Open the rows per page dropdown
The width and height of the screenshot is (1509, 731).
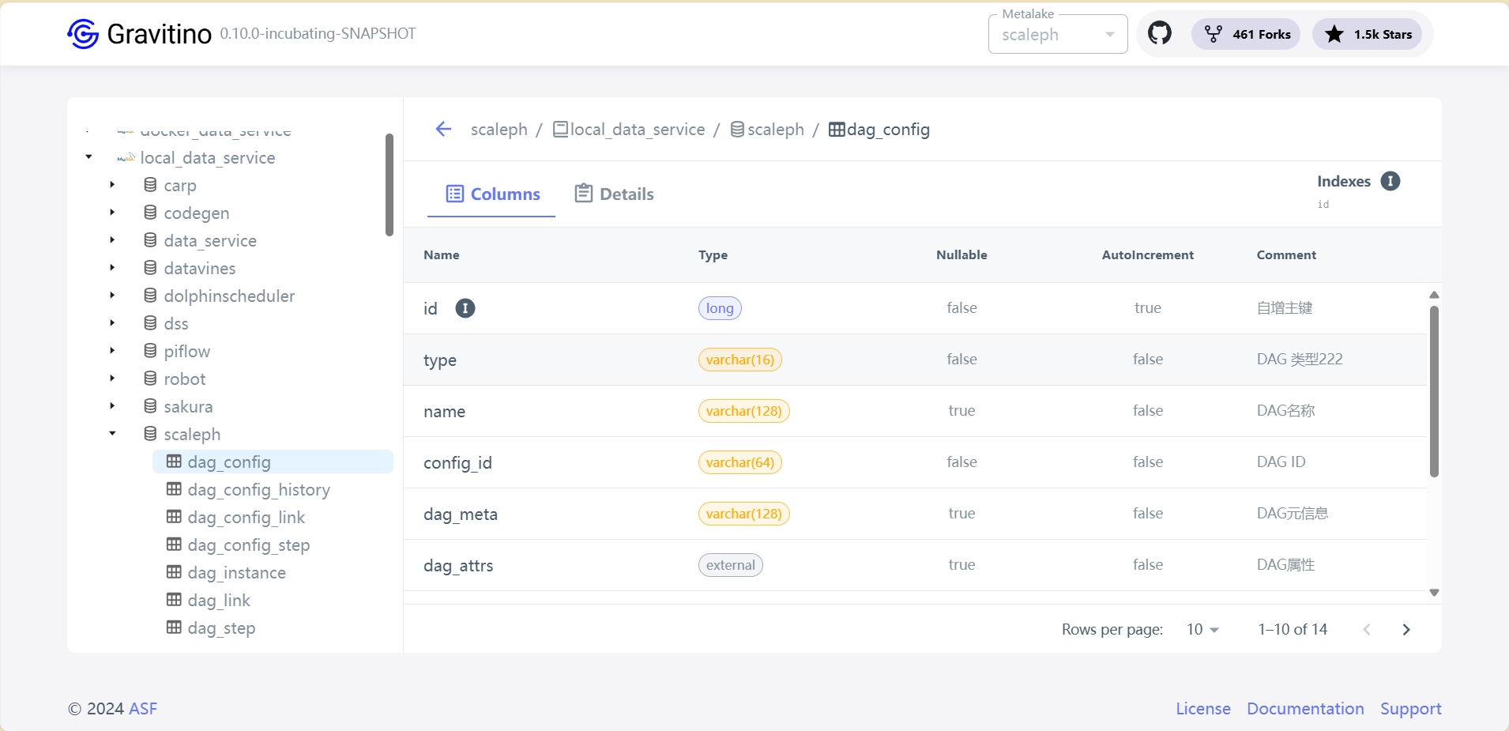pos(1202,629)
